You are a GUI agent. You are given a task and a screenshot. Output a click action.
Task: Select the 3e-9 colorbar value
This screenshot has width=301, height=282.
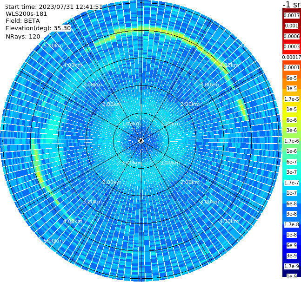coord(292,256)
